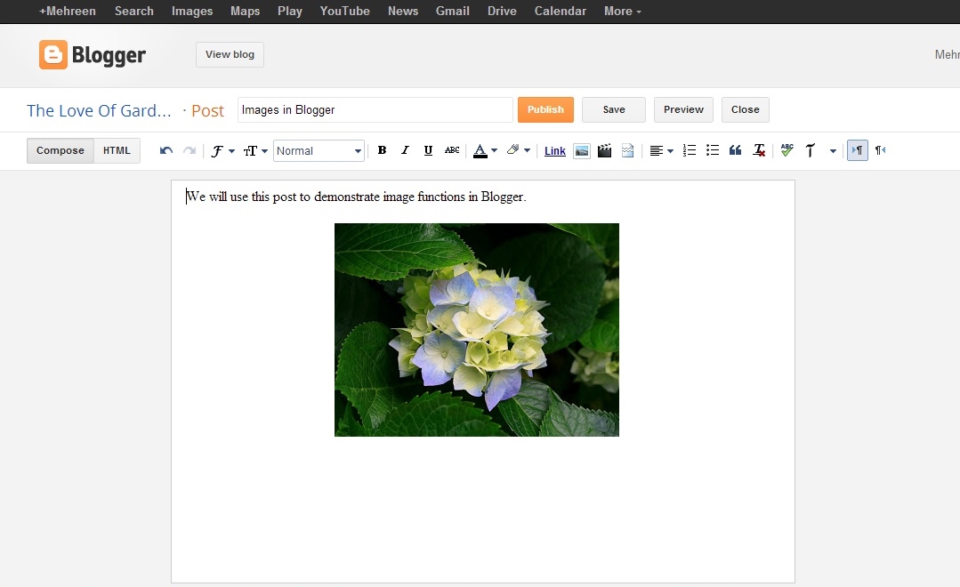Open the font size menu
The width and height of the screenshot is (960, 587).
coord(255,150)
